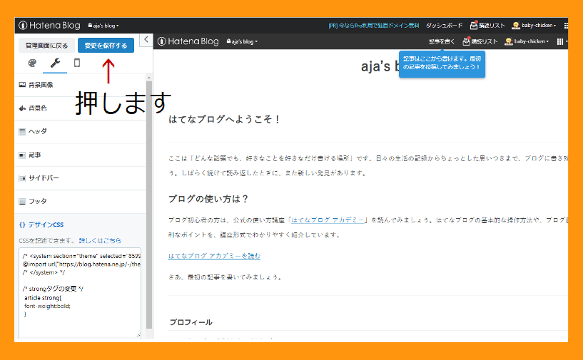
Task: Click the フッタ layout icon
Action: tap(22, 201)
